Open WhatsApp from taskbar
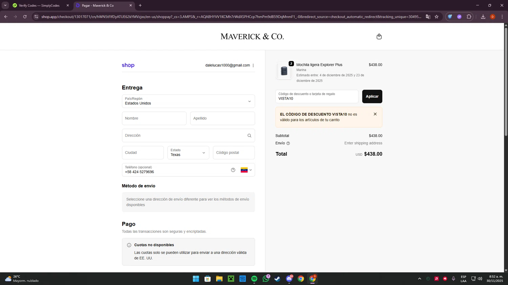 (x=266, y=279)
